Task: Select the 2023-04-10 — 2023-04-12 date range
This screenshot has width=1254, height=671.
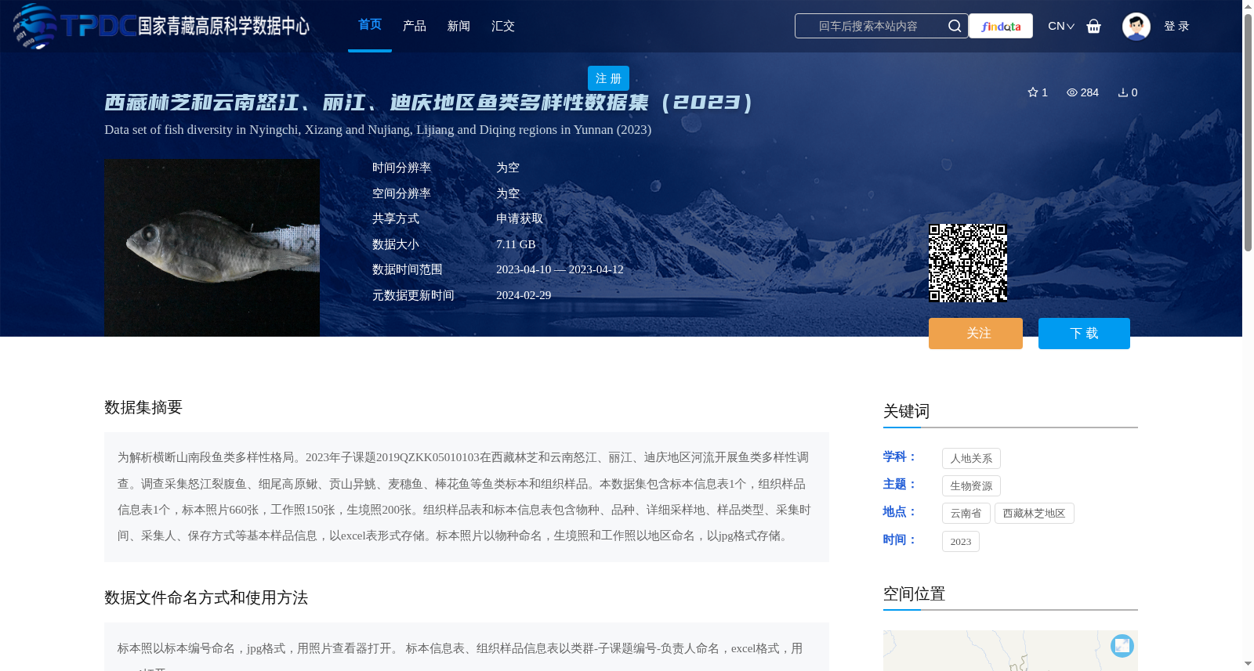Action: coord(560,269)
